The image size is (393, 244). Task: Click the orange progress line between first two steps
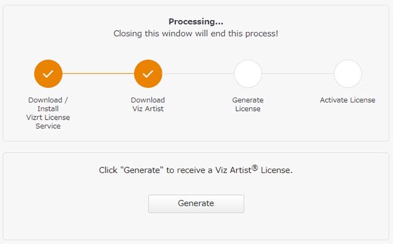point(98,74)
